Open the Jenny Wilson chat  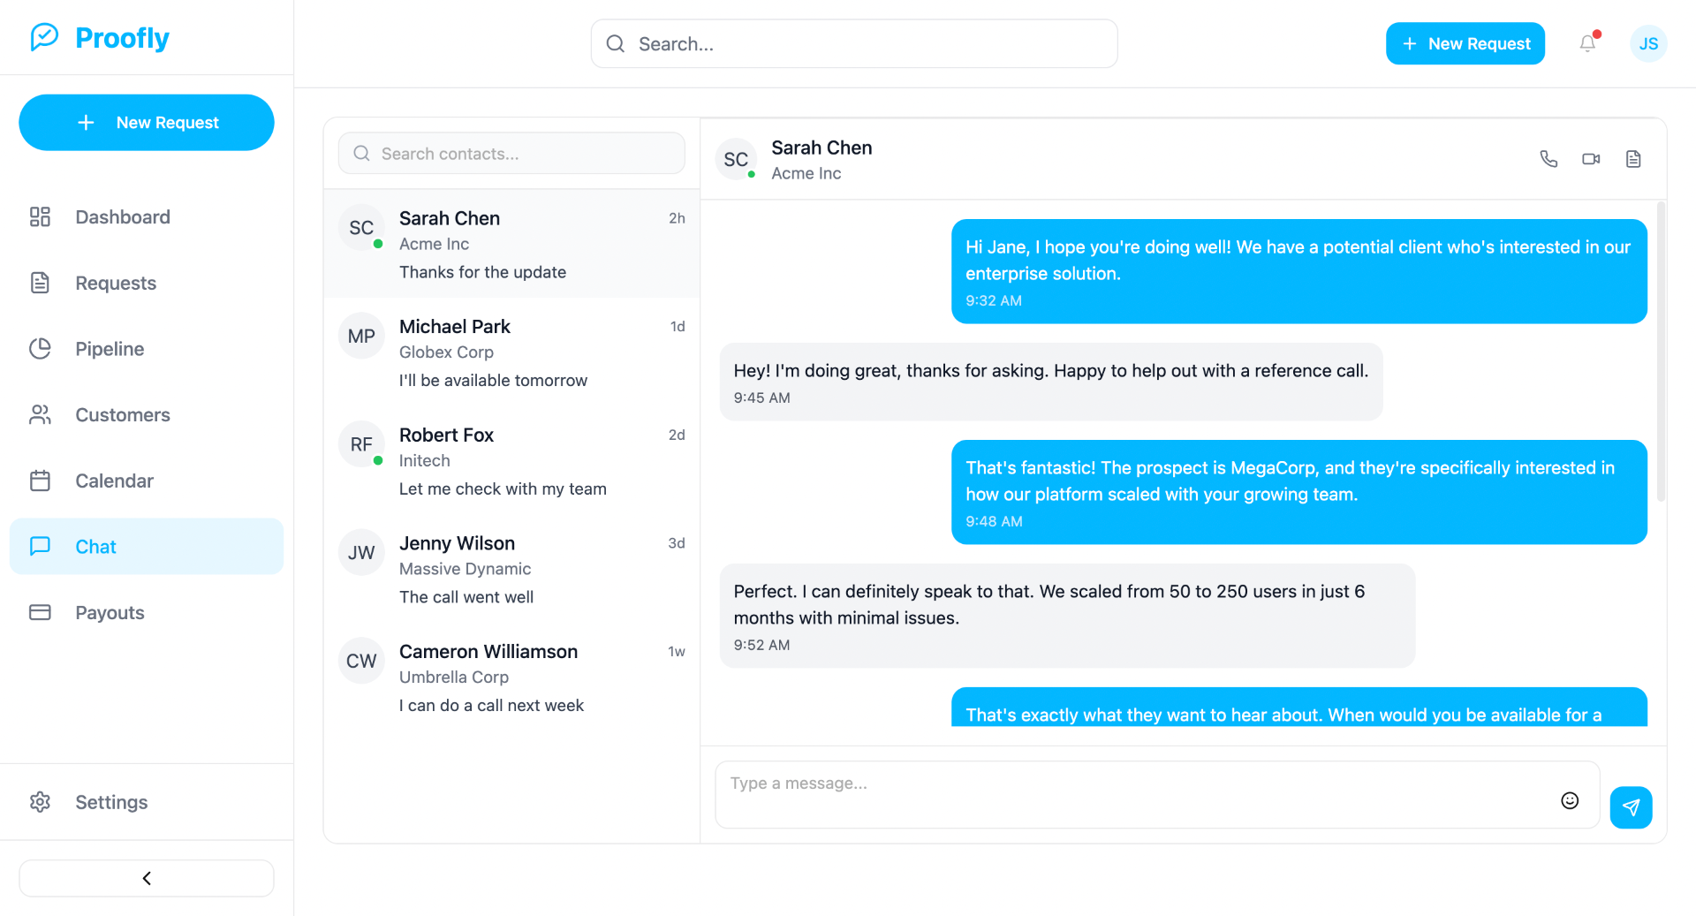(511, 570)
